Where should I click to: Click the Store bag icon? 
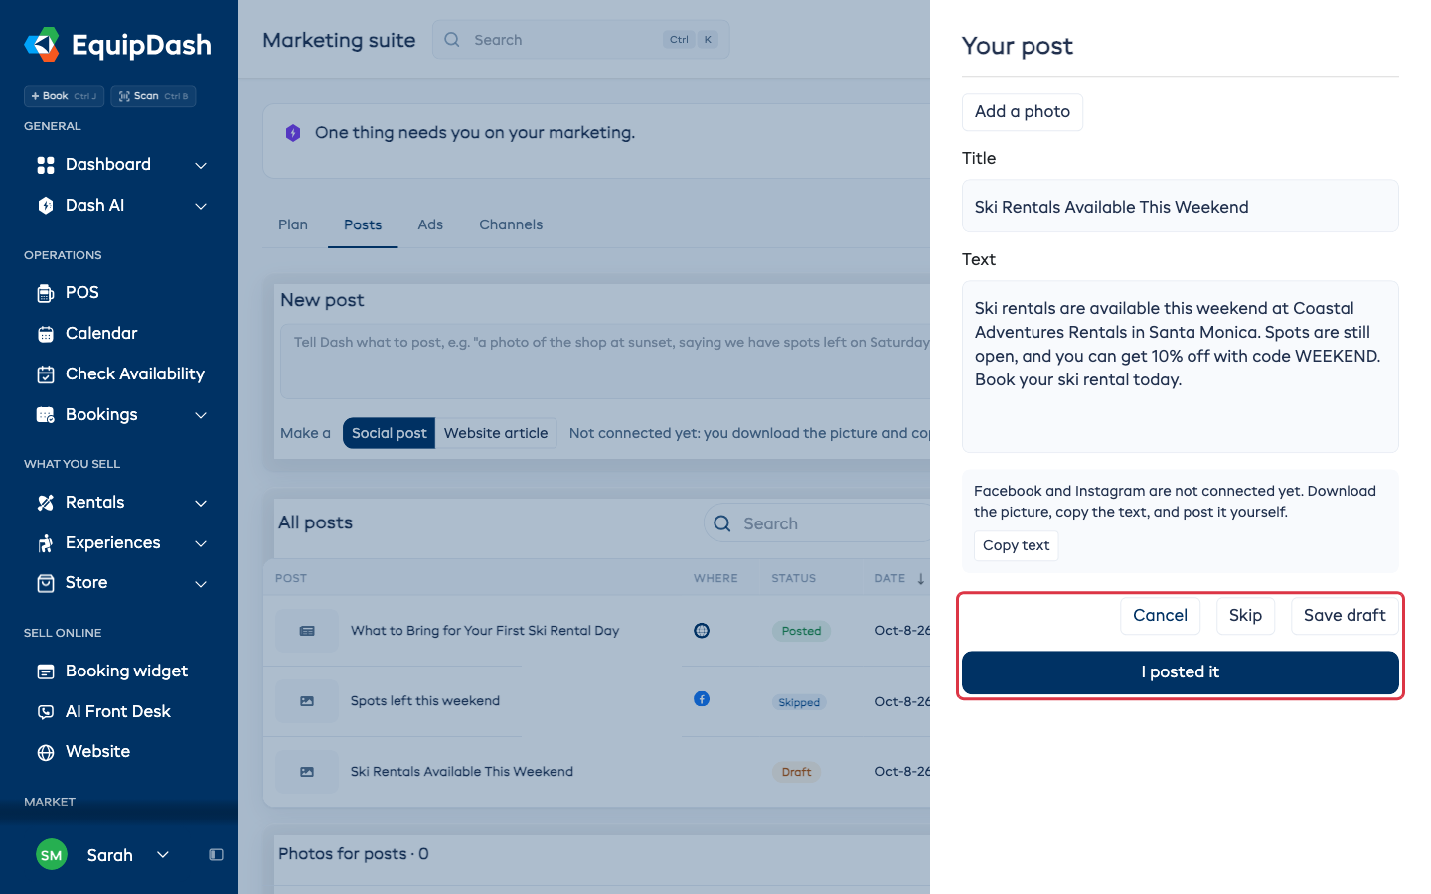[x=46, y=583]
